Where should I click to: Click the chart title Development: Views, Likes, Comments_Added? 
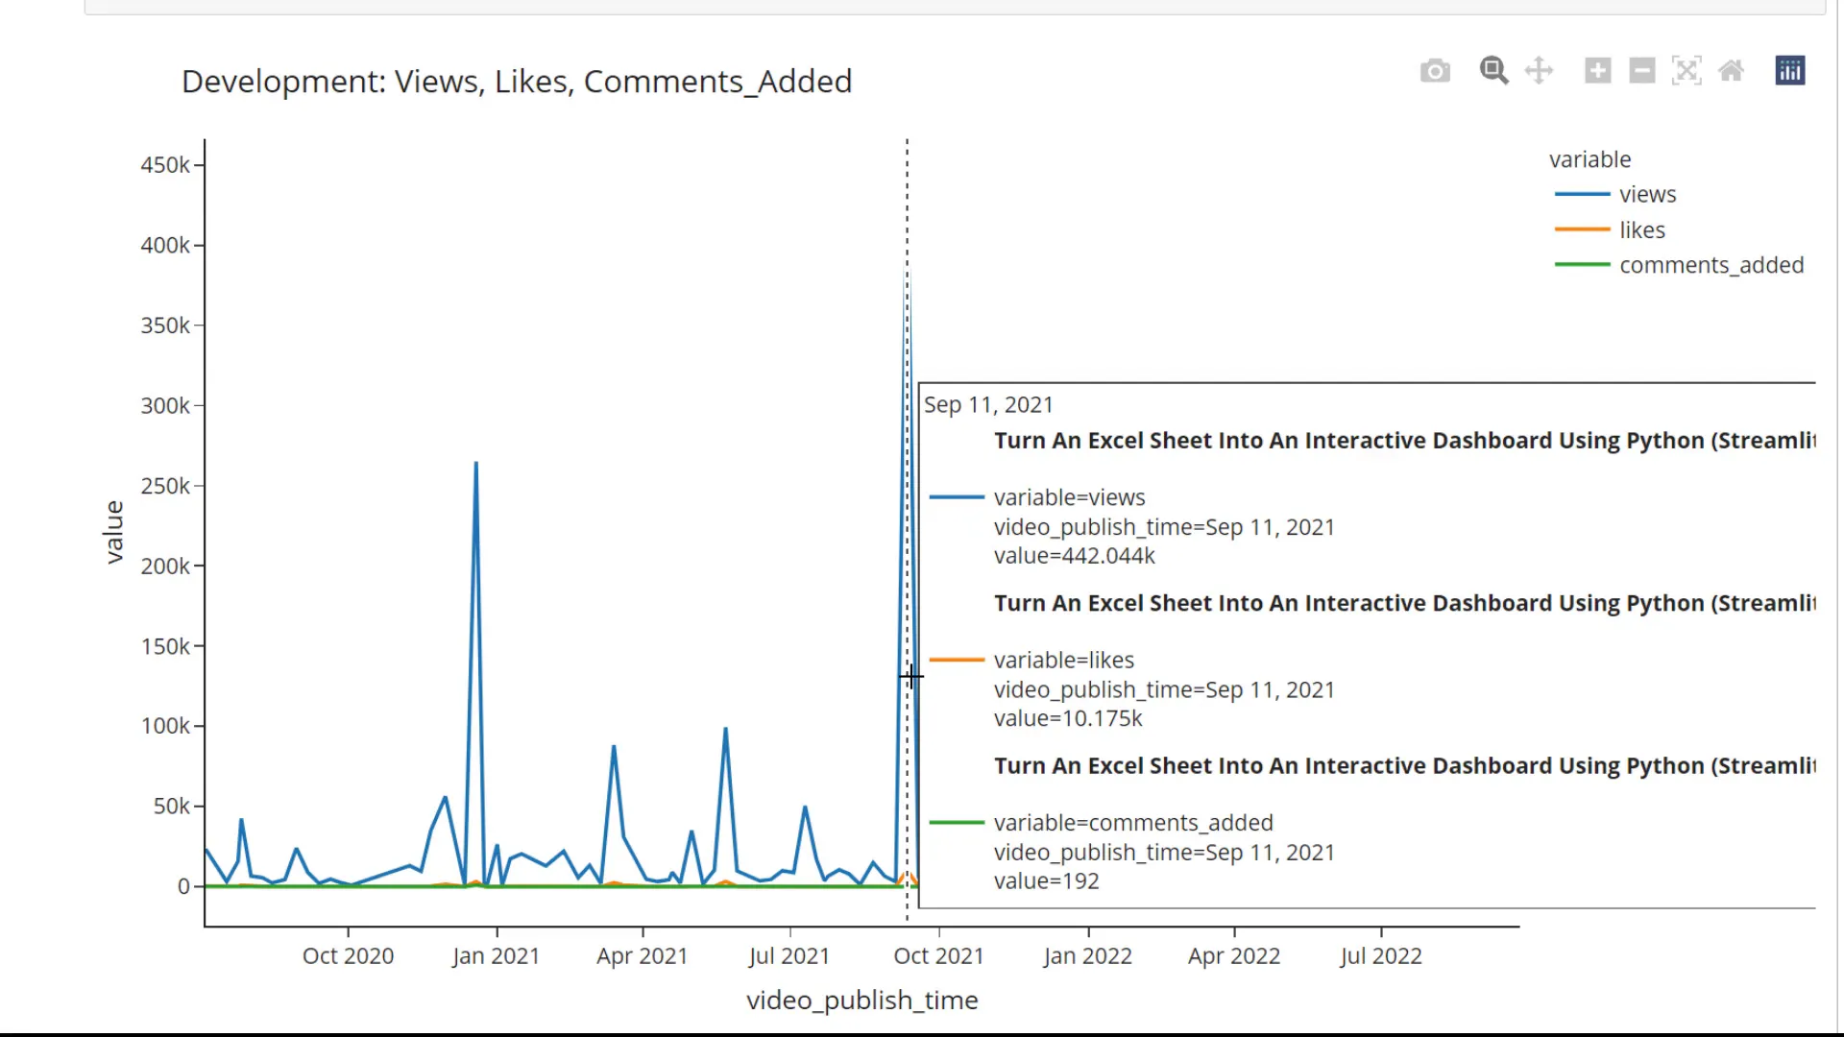(x=517, y=82)
